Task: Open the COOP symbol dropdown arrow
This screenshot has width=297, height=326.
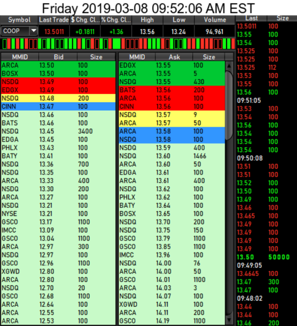Action: pos(33,31)
